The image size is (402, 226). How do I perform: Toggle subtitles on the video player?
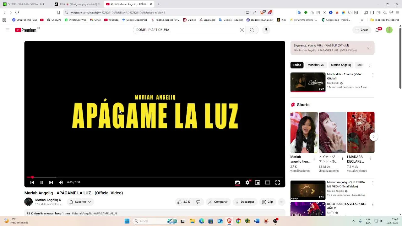(x=237, y=182)
